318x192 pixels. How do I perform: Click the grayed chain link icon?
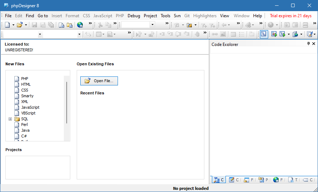(x=214, y=34)
